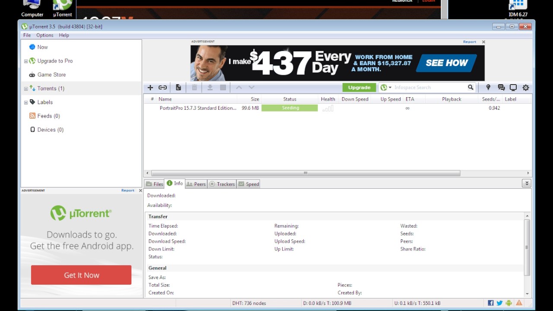
Task: Click the Remove torrent trash icon
Action: [x=194, y=88]
